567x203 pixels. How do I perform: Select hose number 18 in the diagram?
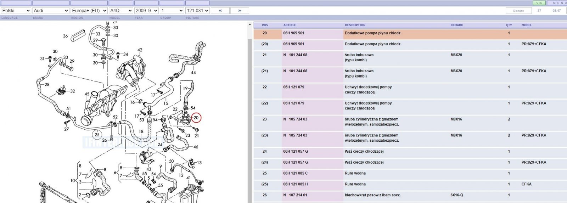click(141, 131)
